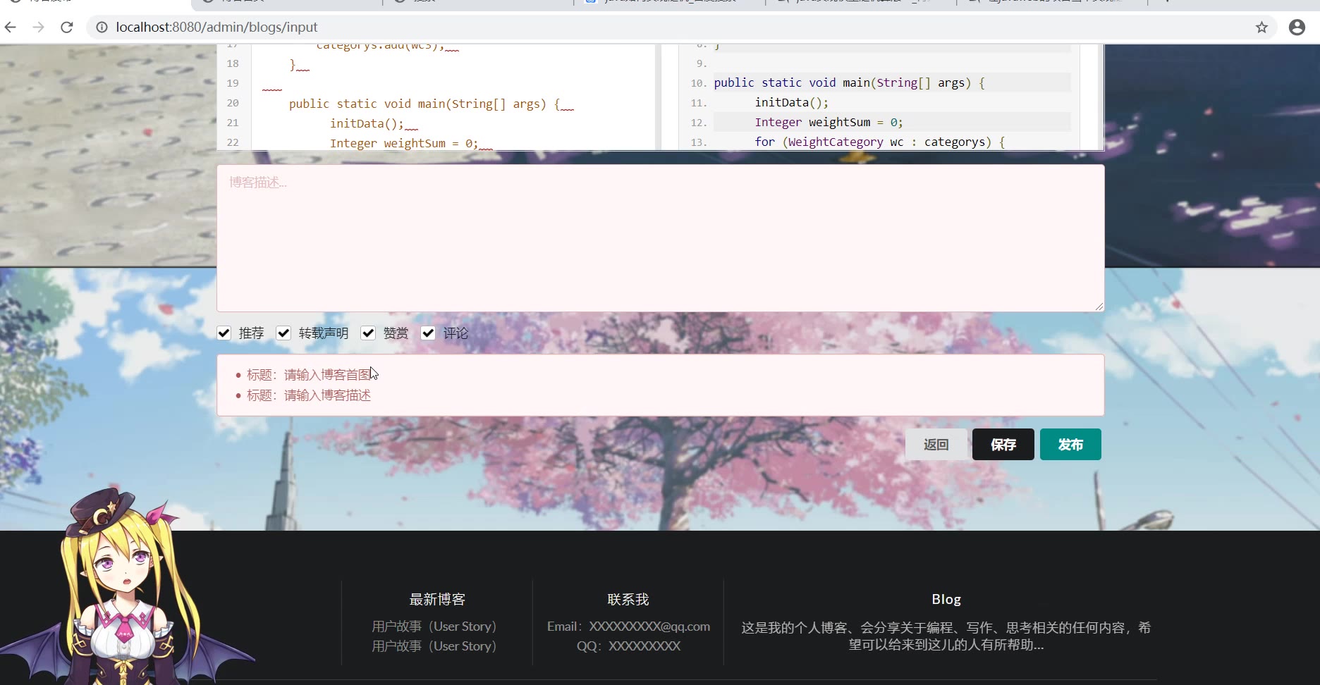
Task: Go back with browser back arrow
Action: tap(11, 27)
